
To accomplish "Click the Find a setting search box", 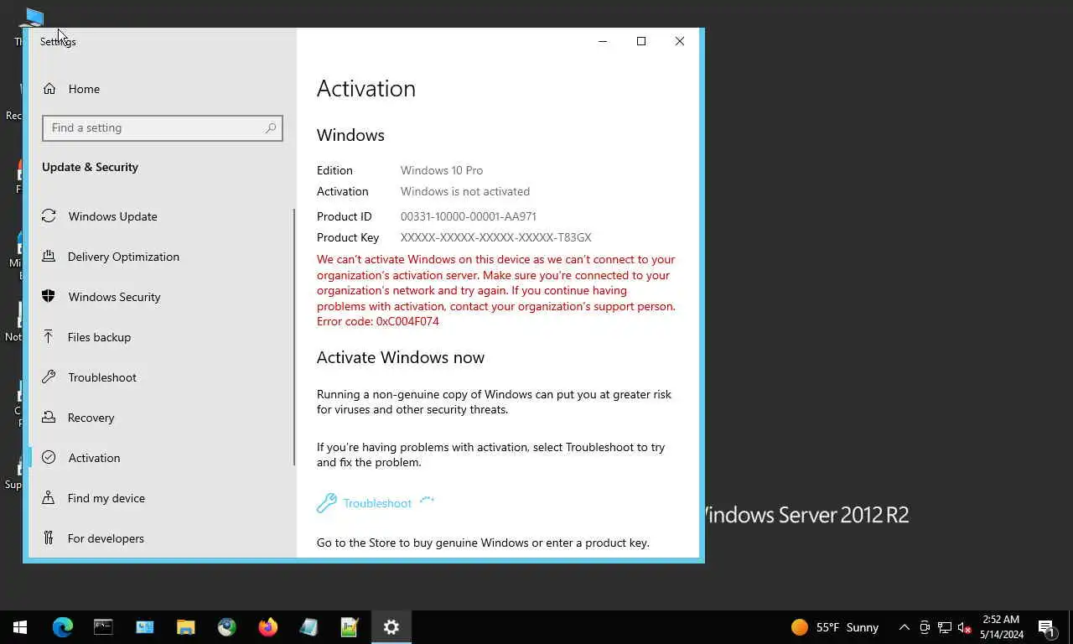I will (x=163, y=128).
